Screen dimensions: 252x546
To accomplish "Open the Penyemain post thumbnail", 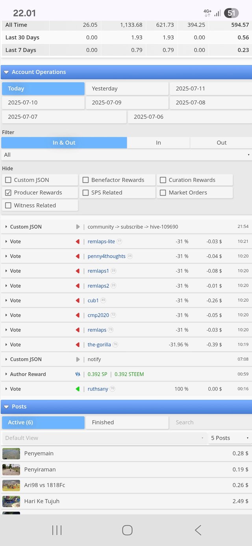I will click(x=11, y=453).
